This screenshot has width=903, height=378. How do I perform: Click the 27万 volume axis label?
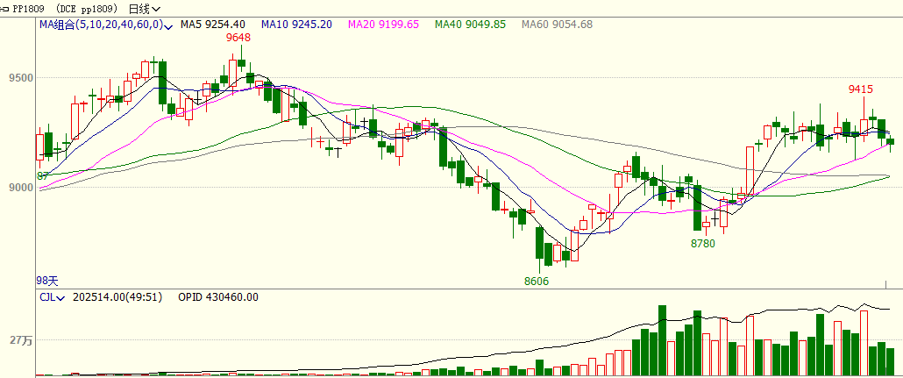click(x=21, y=341)
